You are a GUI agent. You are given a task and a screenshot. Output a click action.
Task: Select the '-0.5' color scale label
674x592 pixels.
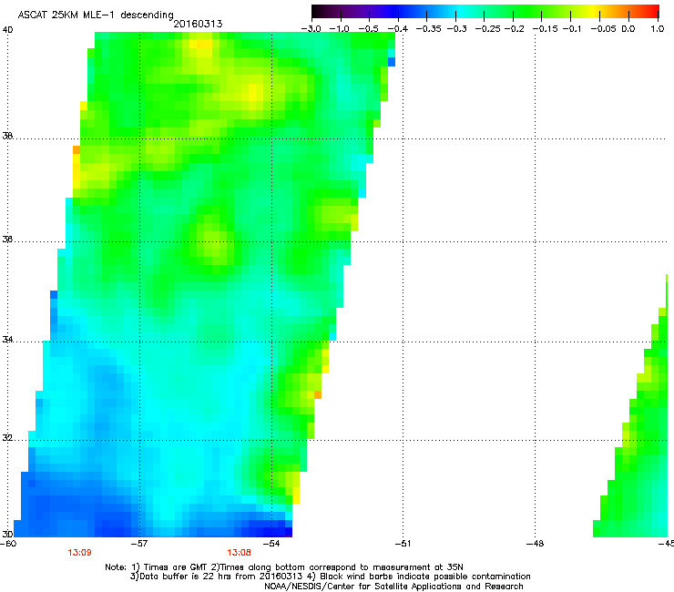(368, 29)
